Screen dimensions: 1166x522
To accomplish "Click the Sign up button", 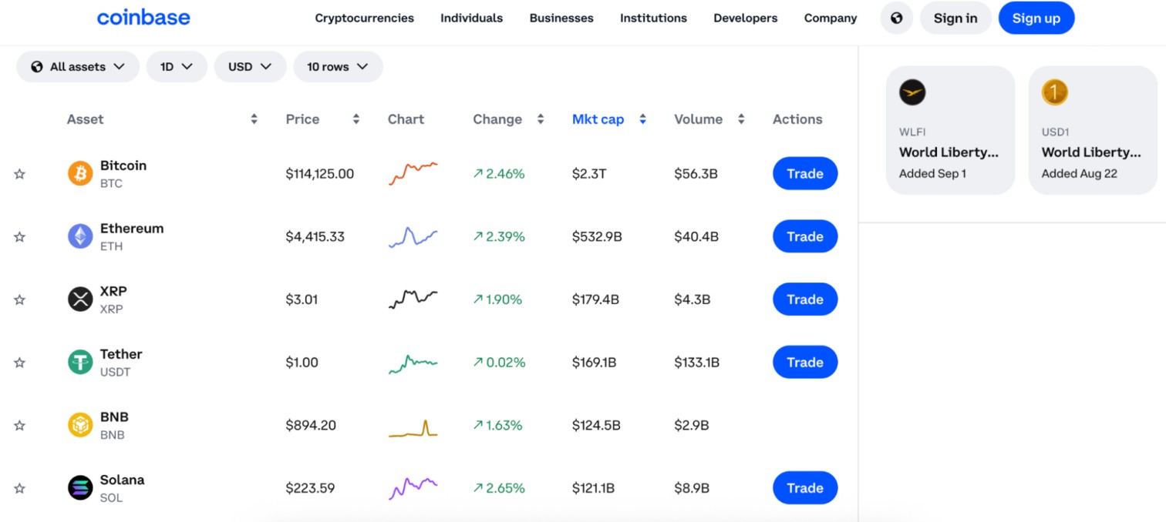I will click(1036, 17).
